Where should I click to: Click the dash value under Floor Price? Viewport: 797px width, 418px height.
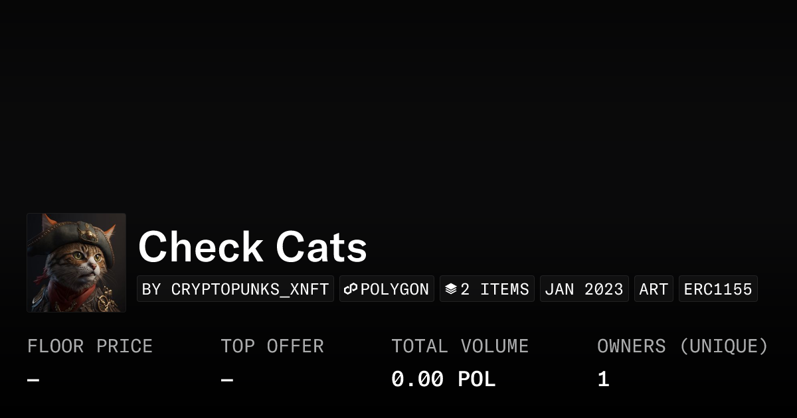pyautogui.click(x=33, y=380)
